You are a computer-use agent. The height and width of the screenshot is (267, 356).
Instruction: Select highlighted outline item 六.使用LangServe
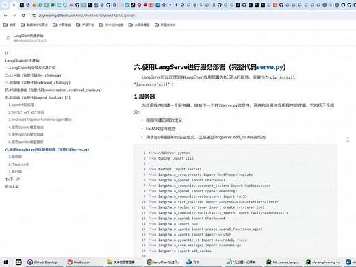(47, 149)
